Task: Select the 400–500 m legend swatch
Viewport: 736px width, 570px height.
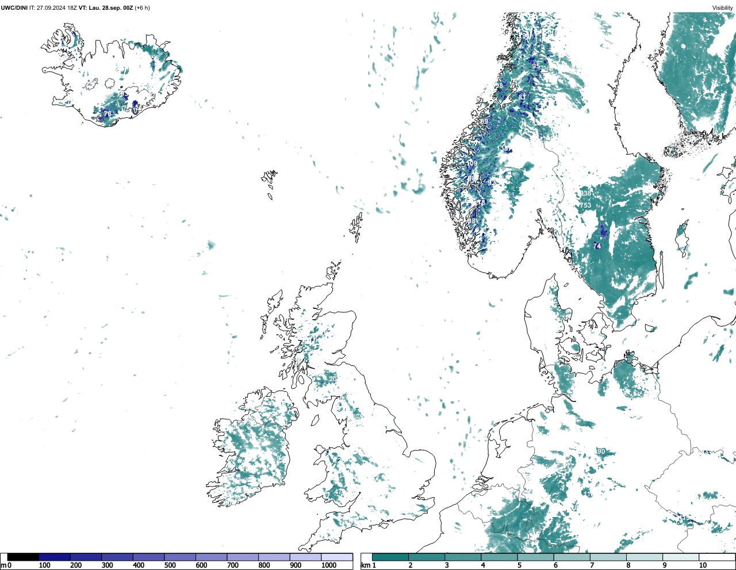Action: 149,557
